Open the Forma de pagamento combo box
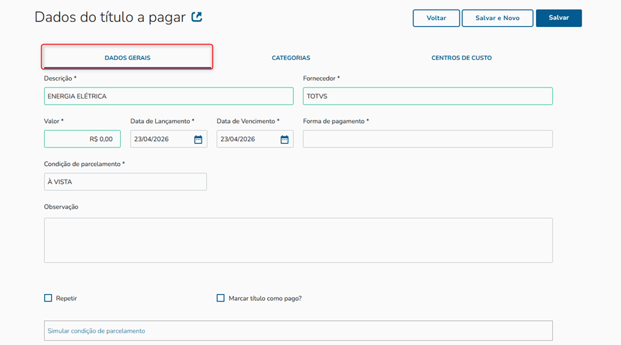 (x=428, y=139)
